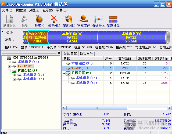172x134 pixels.
Task: Click the 卷标 column header
Action: (x=83, y=59)
